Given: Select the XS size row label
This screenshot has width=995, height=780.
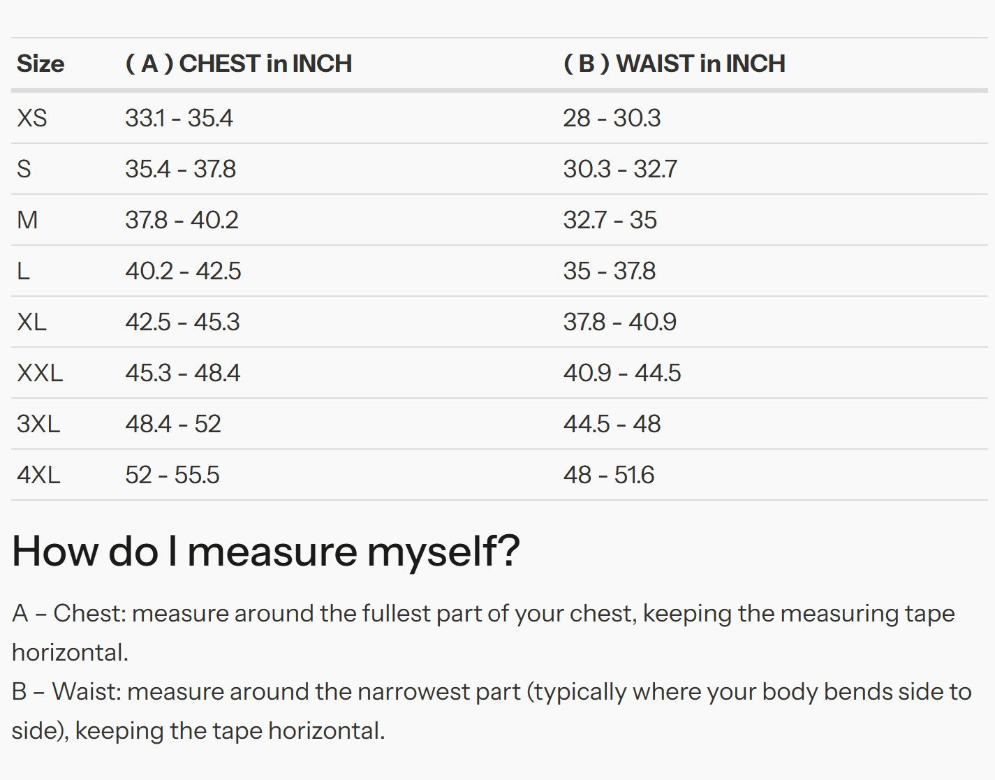Looking at the screenshot, I should (32, 118).
